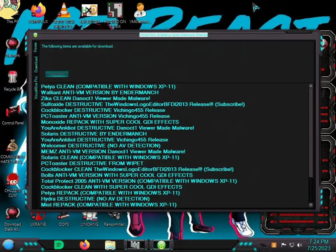Open the Network desktop icon
Screen dimensions: 336x252
[x=13, y=47]
